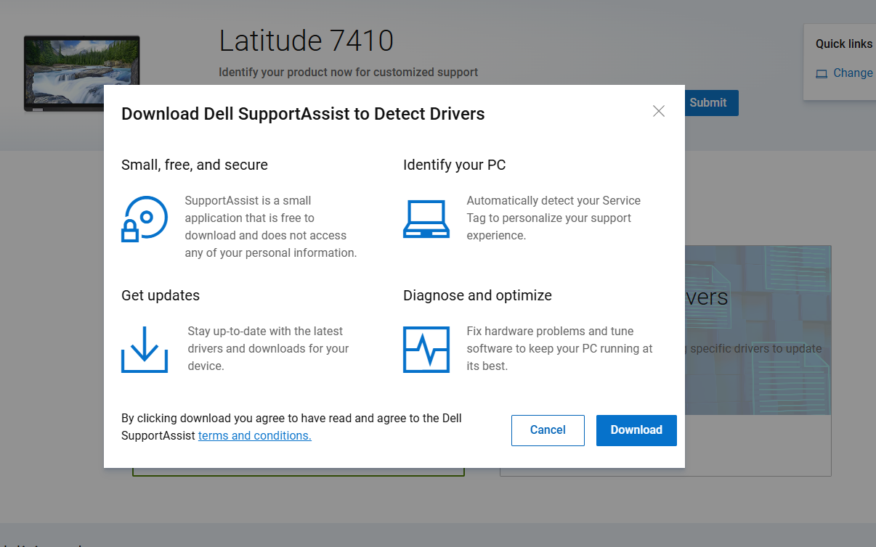Image resolution: width=876 pixels, height=547 pixels.
Task: Click the Quick links panel header
Action: pyautogui.click(x=843, y=44)
